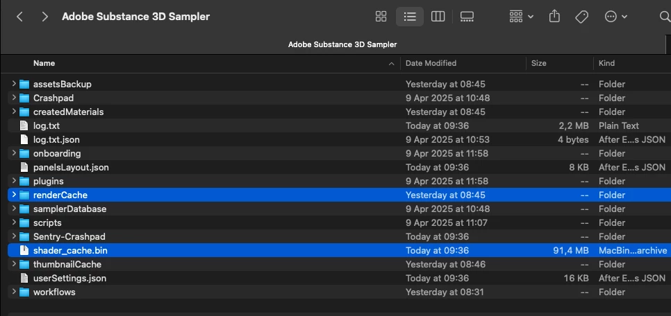Viewport: 671px width, 316px height.
Task: Select the userSettings.json file name
Action: point(69,279)
